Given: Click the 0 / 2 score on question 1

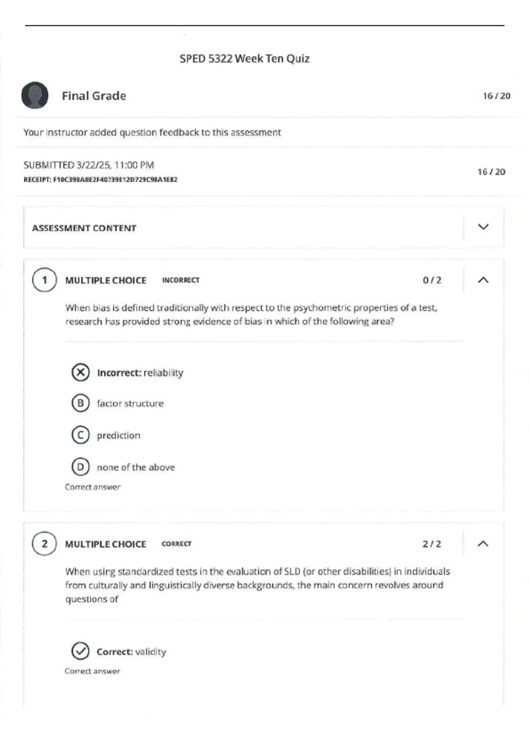Looking at the screenshot, I should click(x=432, y=280).
